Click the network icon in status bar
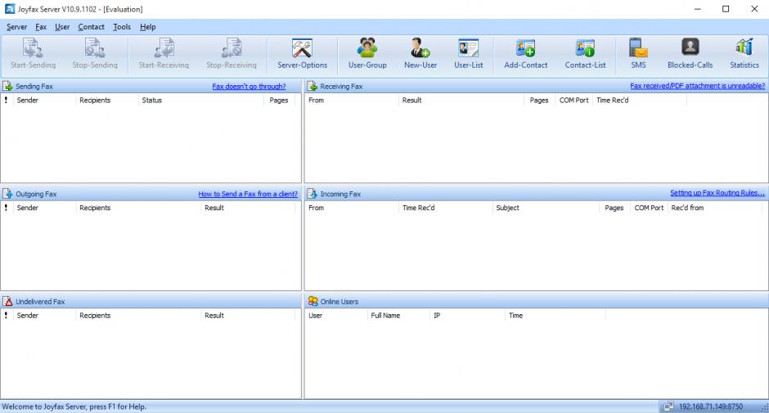 [668, 406]
